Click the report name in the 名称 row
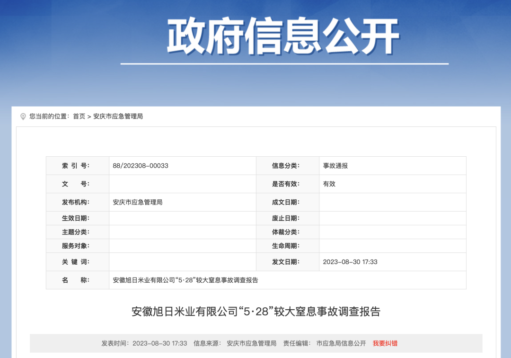Image resolution: width=511 pixels, height=358 pixels. pos(185,280)
